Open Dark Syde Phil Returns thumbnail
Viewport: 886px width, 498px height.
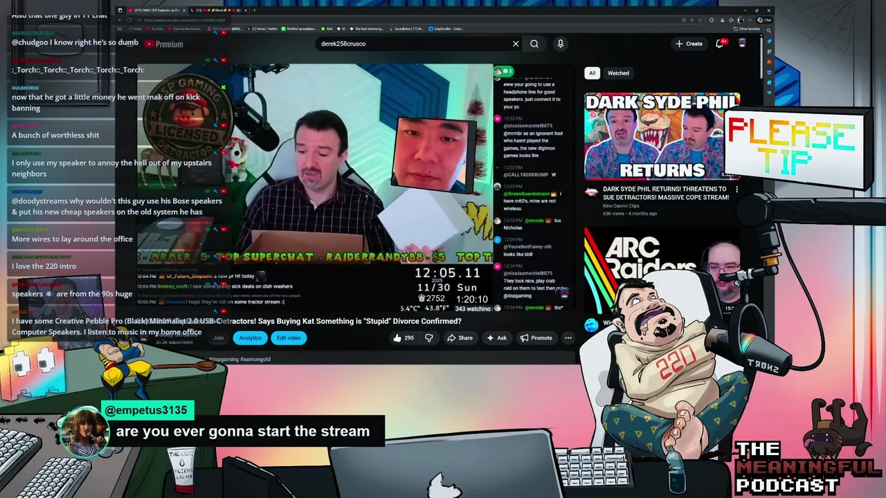point(662,136)
